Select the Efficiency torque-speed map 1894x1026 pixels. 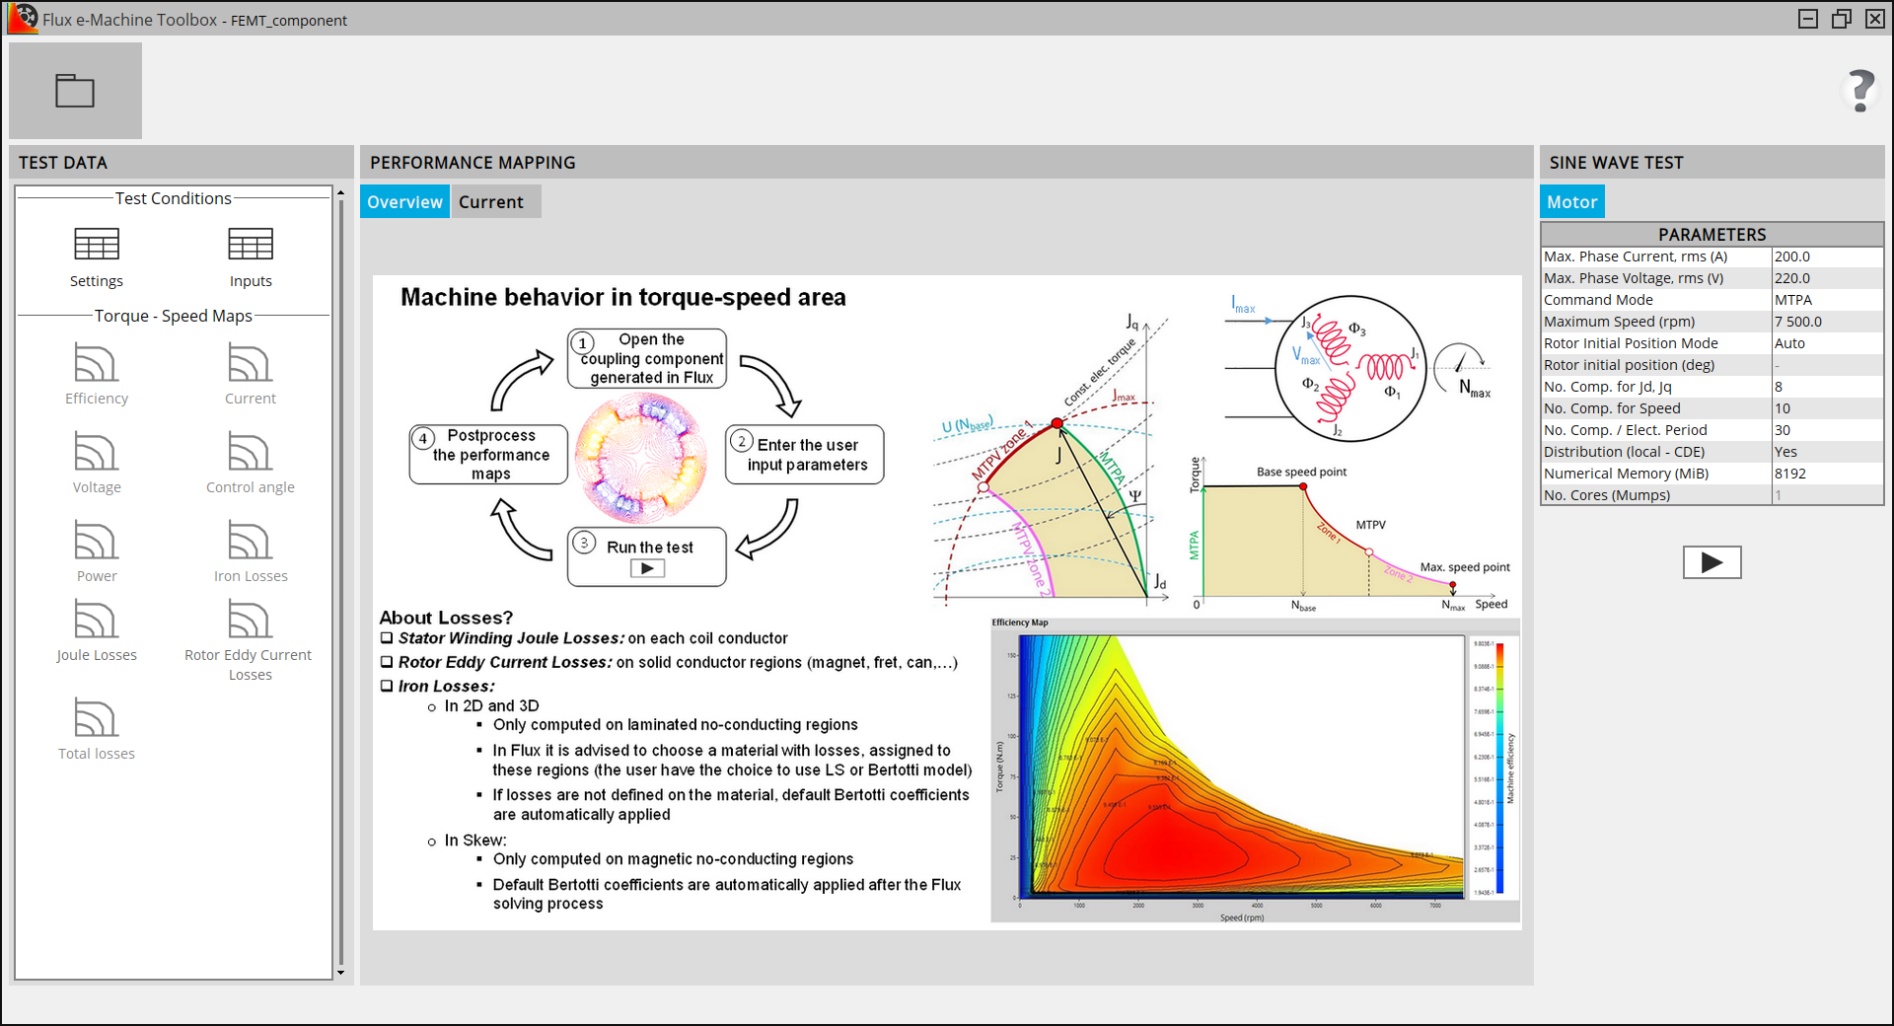97,363
